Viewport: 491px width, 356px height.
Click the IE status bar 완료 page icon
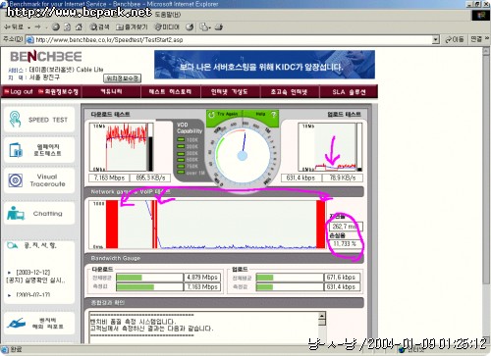coord(5,350)
